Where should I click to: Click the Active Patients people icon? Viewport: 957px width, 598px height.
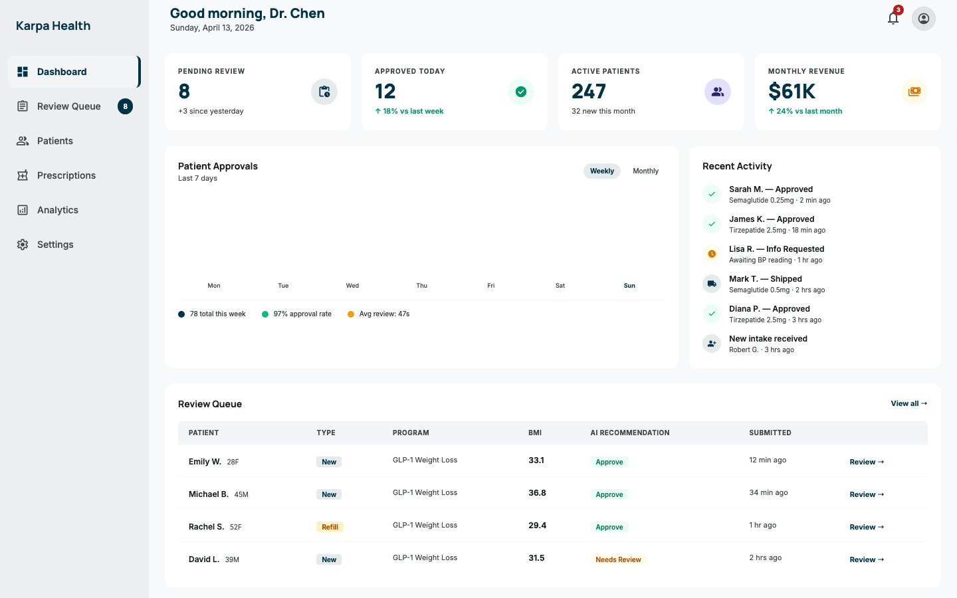(x=717, y=91)
